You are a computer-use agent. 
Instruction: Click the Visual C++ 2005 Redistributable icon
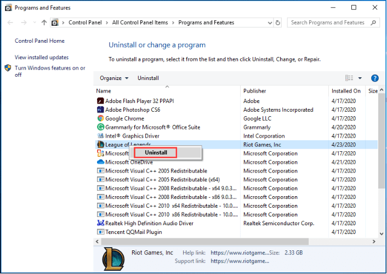click(x=100, y=171)
